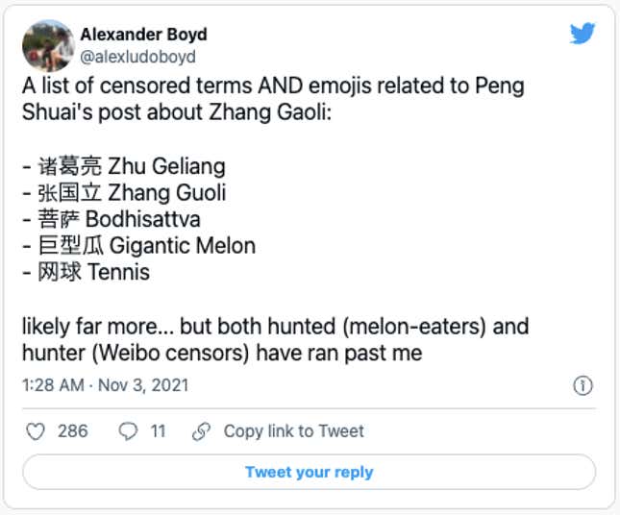
Task: Like the tweet with the heart icon
Action: (x=36, y=431)
